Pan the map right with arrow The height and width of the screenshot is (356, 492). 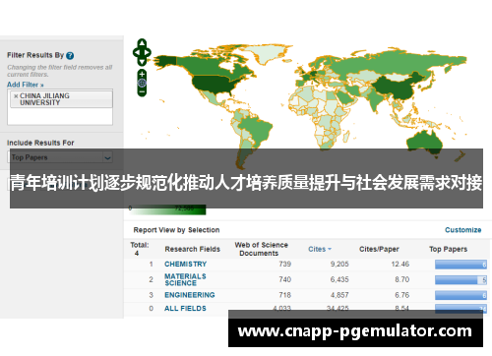148,52
